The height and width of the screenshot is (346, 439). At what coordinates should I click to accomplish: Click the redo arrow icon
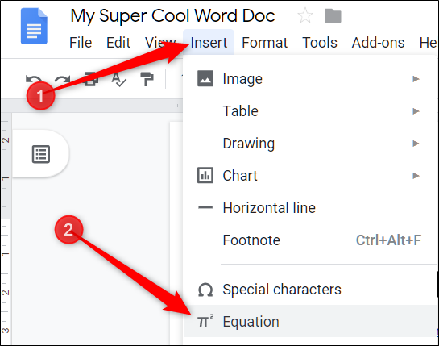tap(62, 80)
